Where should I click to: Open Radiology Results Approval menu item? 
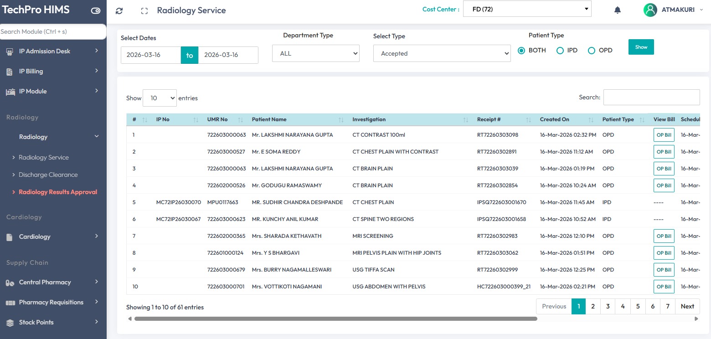coord(57,192)
